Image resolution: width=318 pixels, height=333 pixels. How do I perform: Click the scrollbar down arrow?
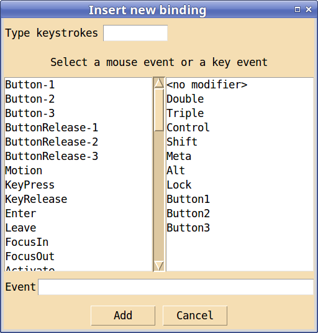[x=159, y=266]
